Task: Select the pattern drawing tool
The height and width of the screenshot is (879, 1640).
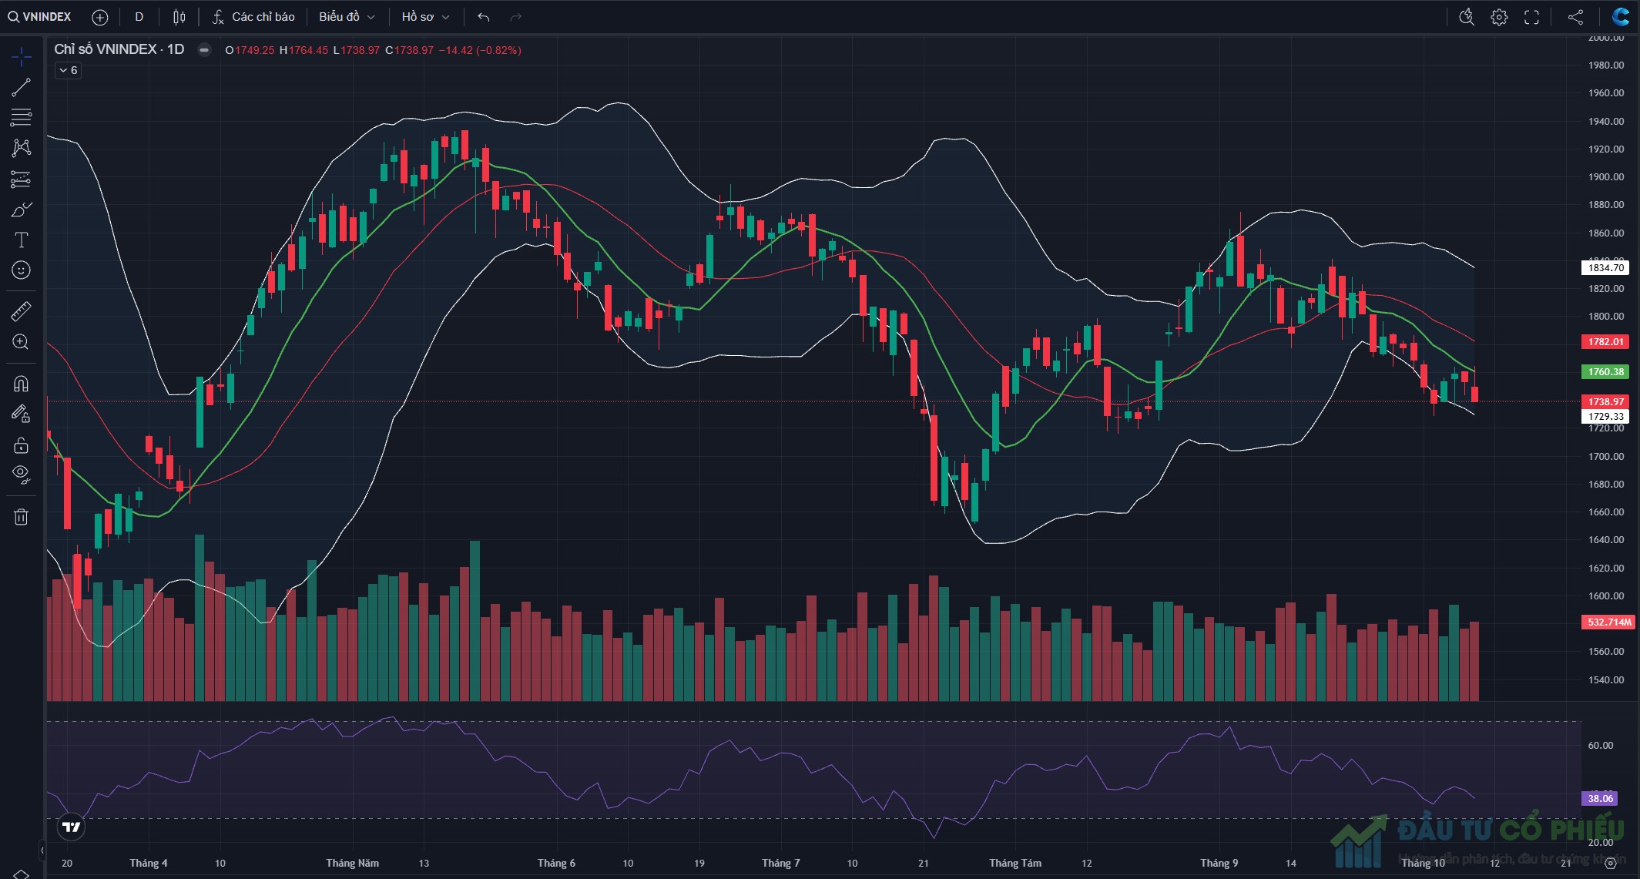Action: [x=22, y=148]
